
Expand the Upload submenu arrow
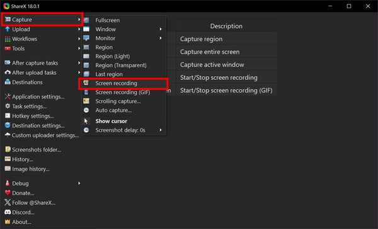[79, 29]
